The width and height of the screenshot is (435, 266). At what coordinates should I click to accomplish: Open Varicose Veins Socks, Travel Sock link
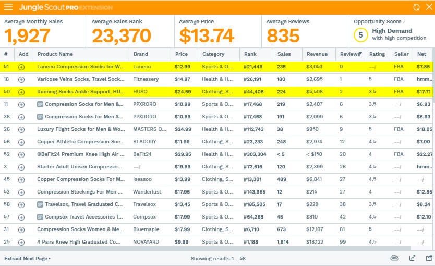click(81, 79)
